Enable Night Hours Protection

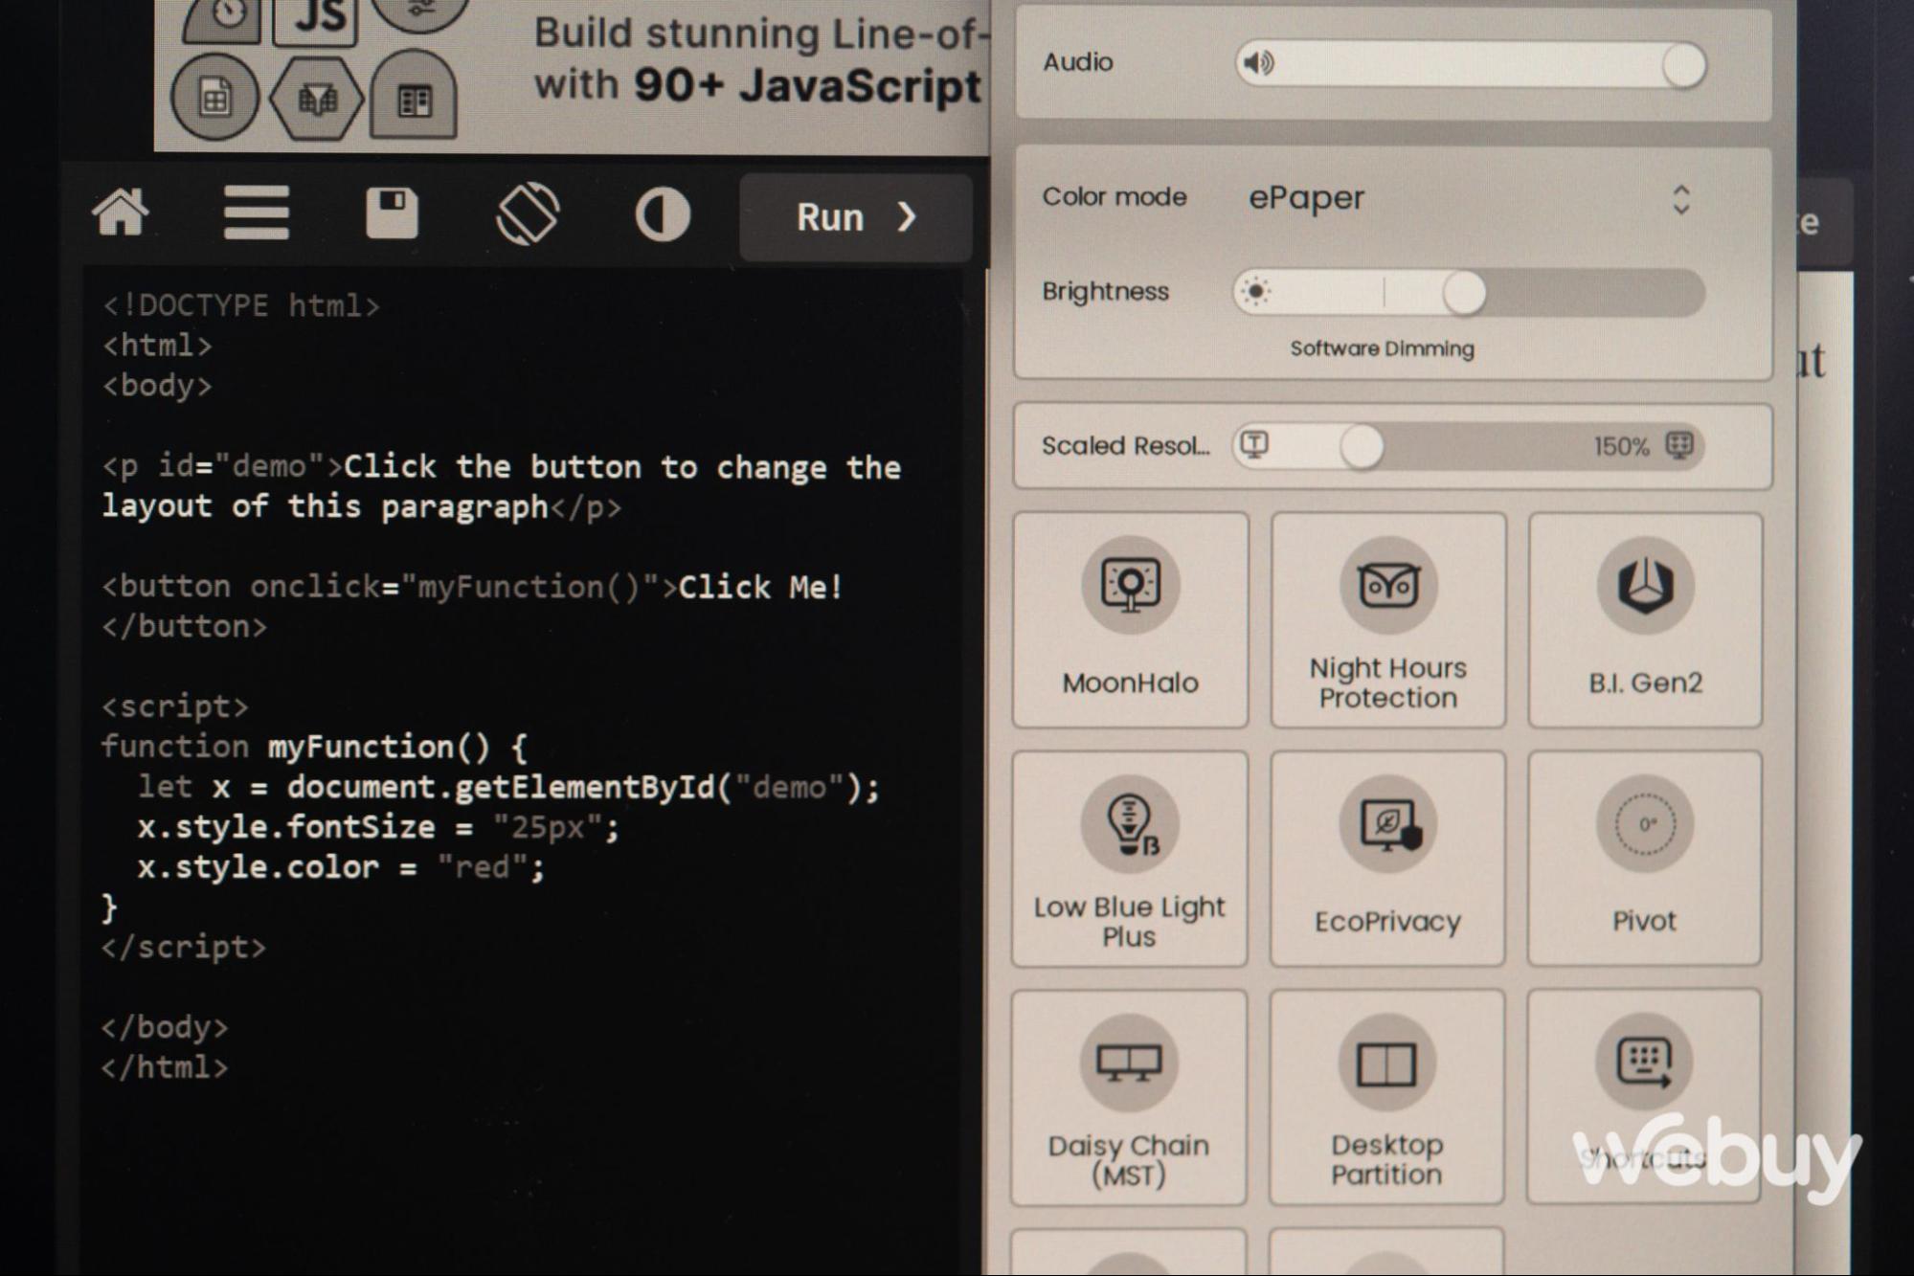click(x=1387, y=620)
